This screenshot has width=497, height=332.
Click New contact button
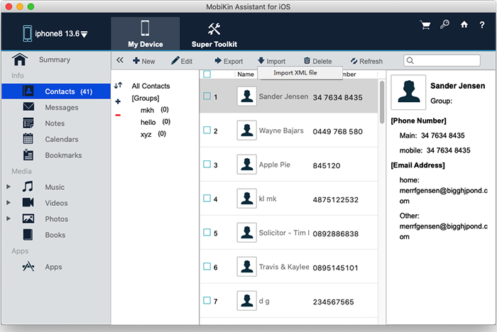(144, 61)
